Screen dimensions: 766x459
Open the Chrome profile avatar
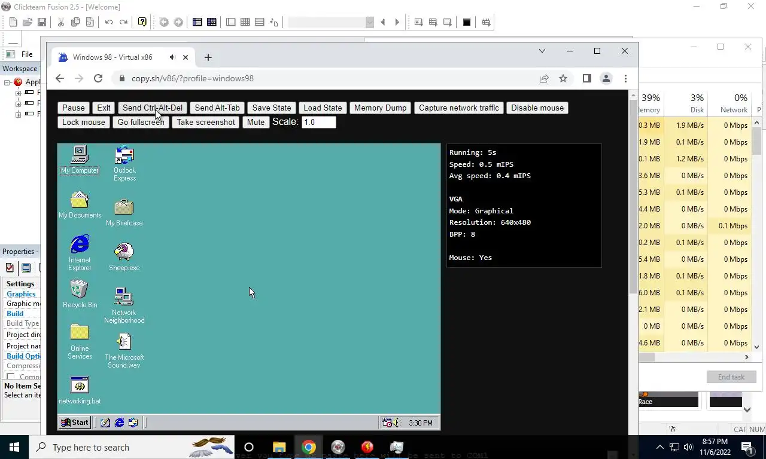[x=606, y=78]
